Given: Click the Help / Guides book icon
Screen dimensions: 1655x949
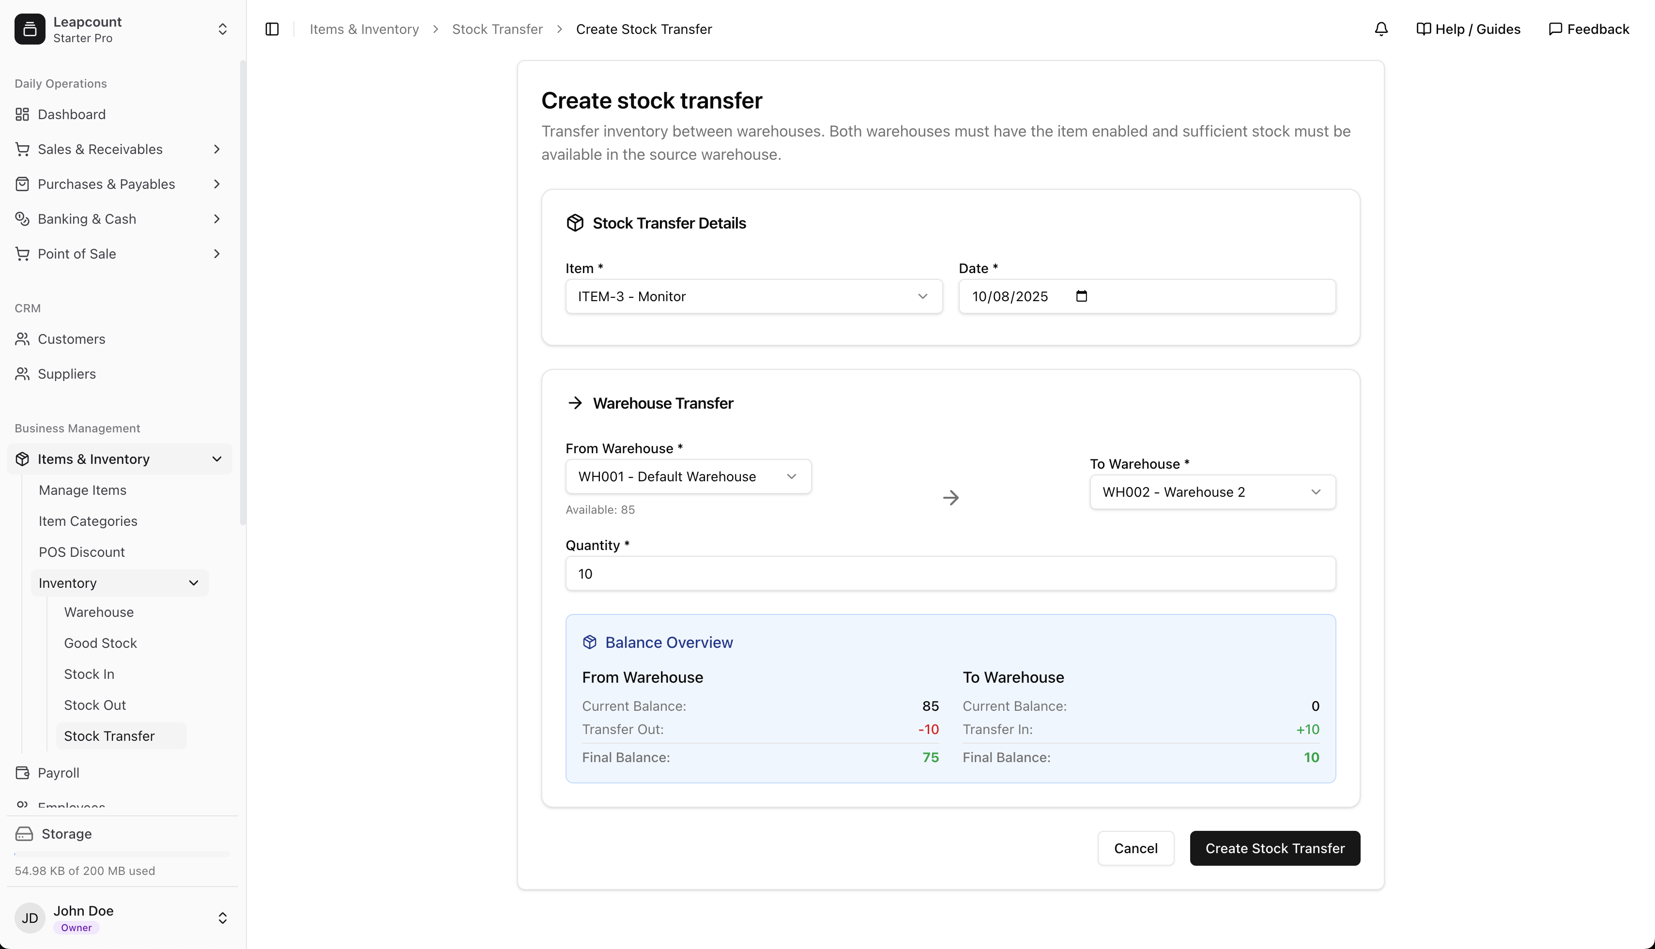Looking at the screenshot, I should click(x=1424, y=30).
